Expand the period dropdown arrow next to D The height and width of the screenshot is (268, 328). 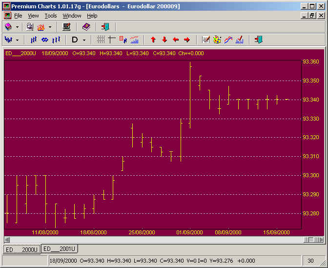coord(84,40)
